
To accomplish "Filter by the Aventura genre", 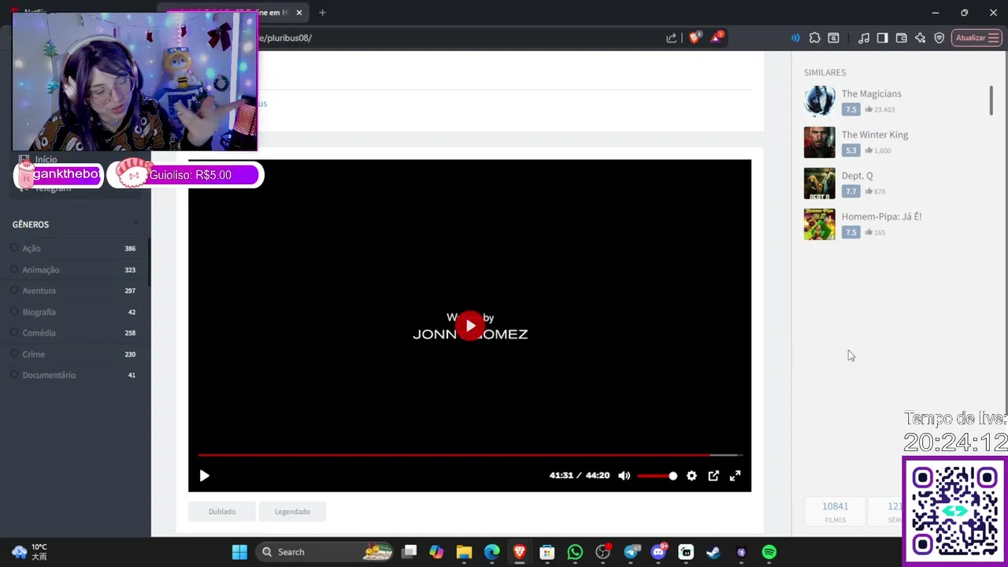I will coord(74,291).
